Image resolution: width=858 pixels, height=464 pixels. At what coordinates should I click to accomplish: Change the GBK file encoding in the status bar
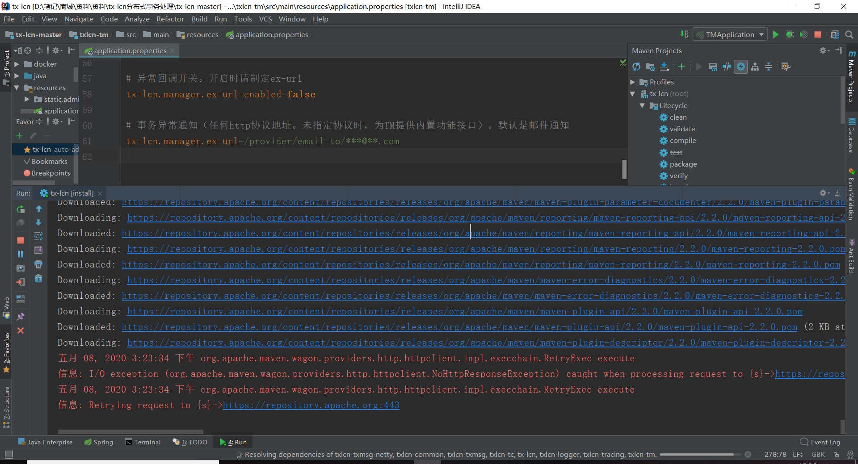(x=818, y=455)
